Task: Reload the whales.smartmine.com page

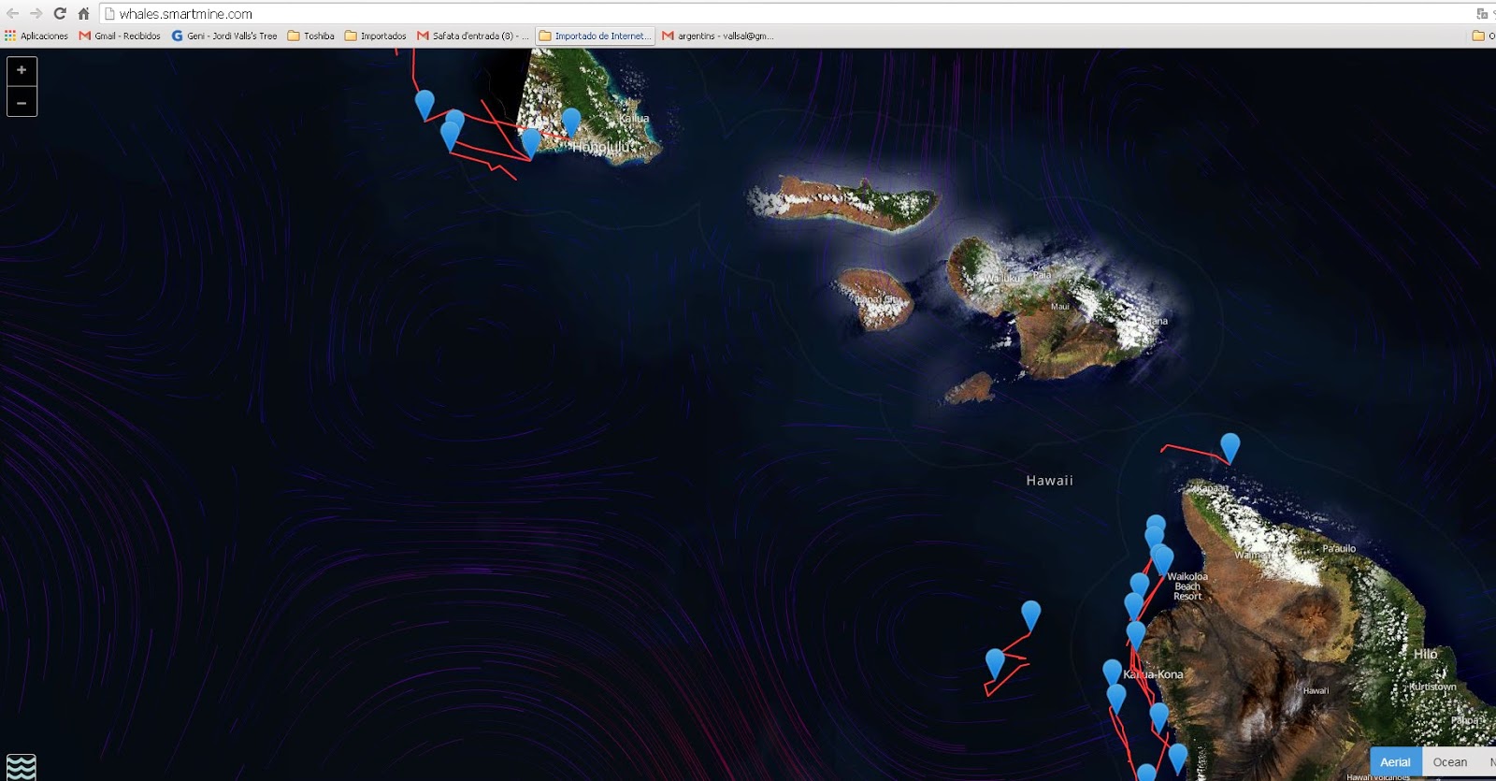Action: tap(60, 13)
